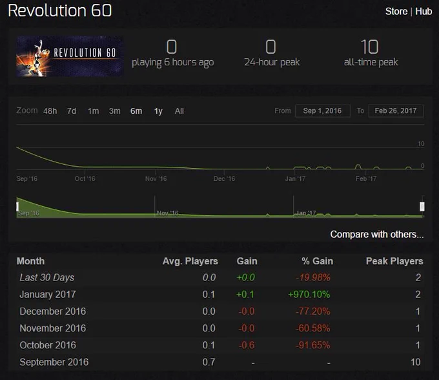This screenshot has height=380, width=439.
Task: Click the 24-hour peak stat
Action: [x=272, y=54]
